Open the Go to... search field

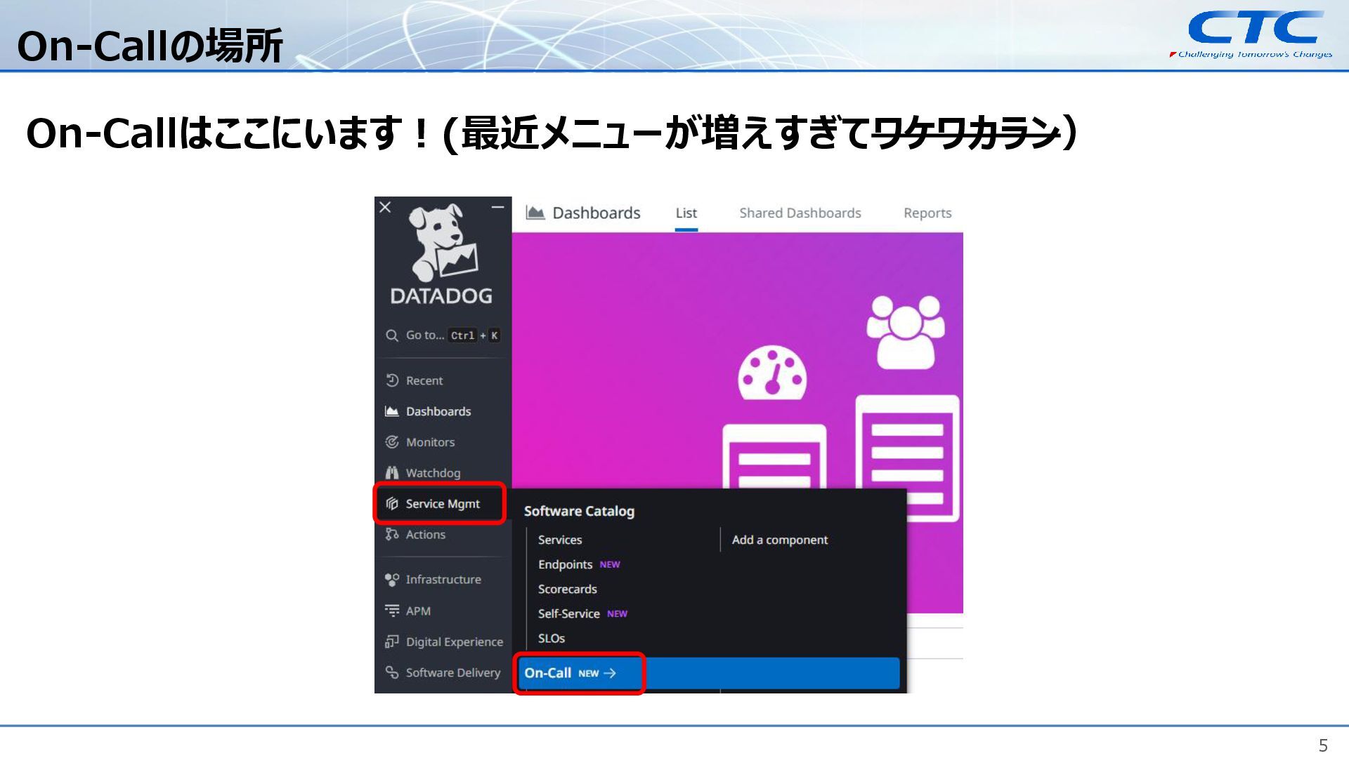click(443, 335)
